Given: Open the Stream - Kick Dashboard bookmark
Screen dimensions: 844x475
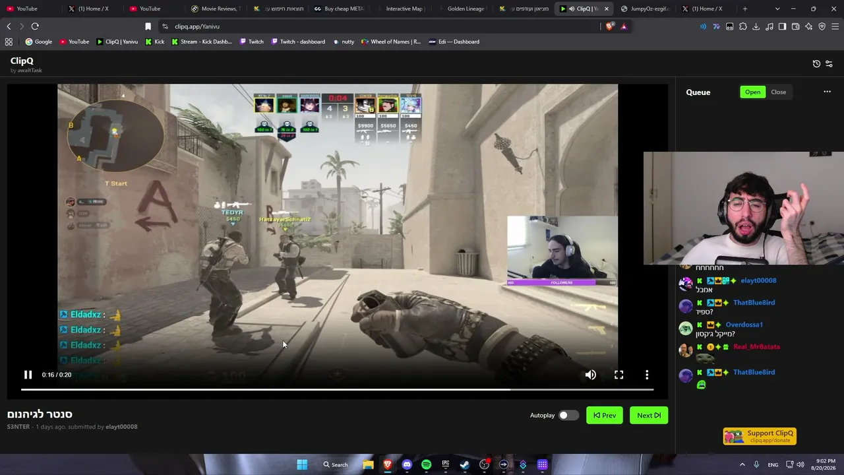Looking at the screenshot, I should (x=201, y=42).
